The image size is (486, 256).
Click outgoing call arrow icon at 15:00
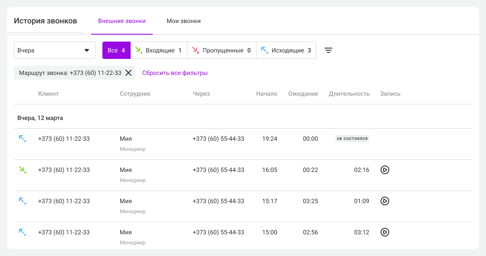(x=22, y=232)
